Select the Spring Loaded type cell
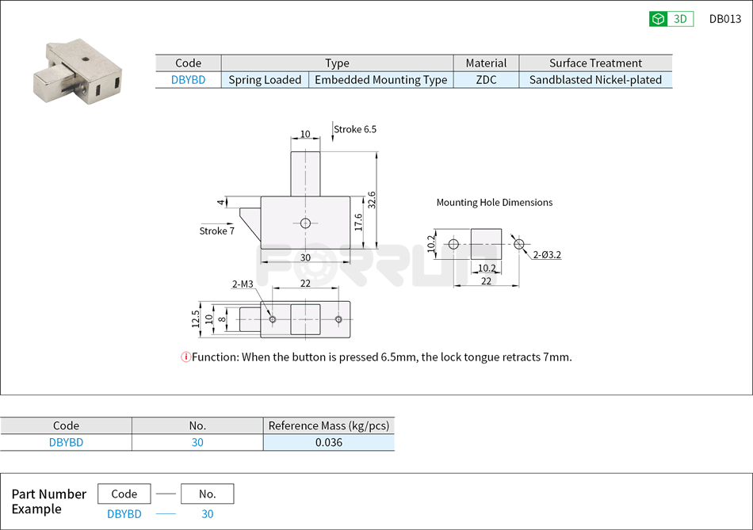753x530 pixels. (x=264, y=79)
